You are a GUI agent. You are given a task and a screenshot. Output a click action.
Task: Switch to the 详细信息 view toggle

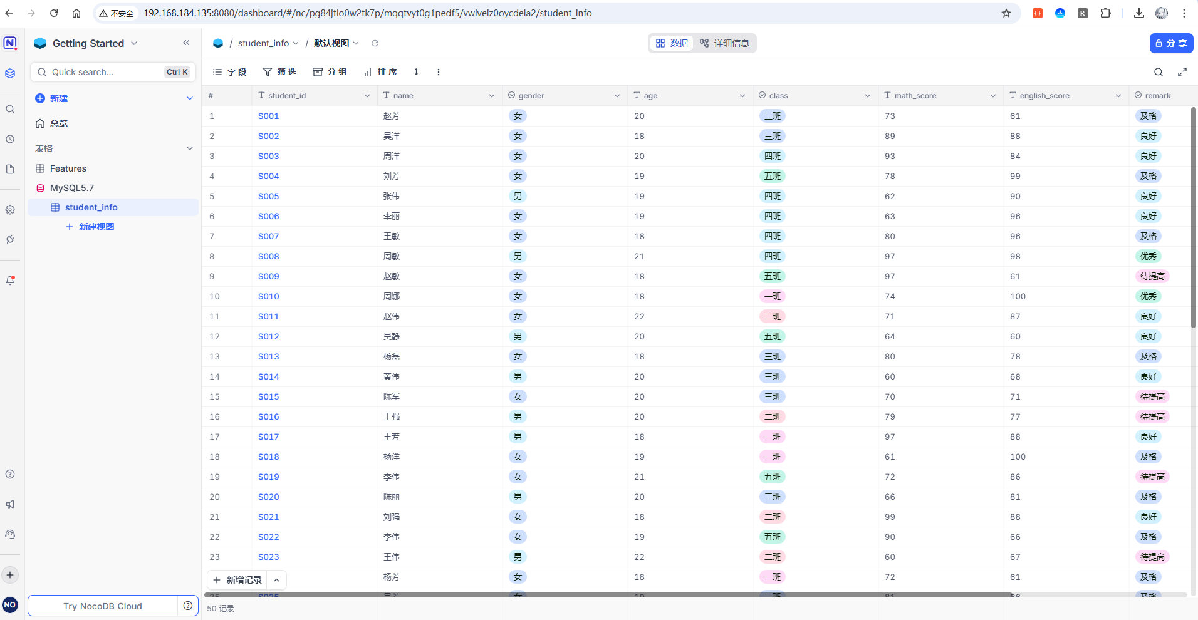click(x=725, y=43)
